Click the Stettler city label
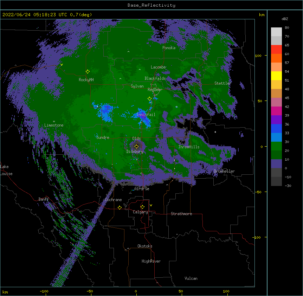 coord(223,83)
